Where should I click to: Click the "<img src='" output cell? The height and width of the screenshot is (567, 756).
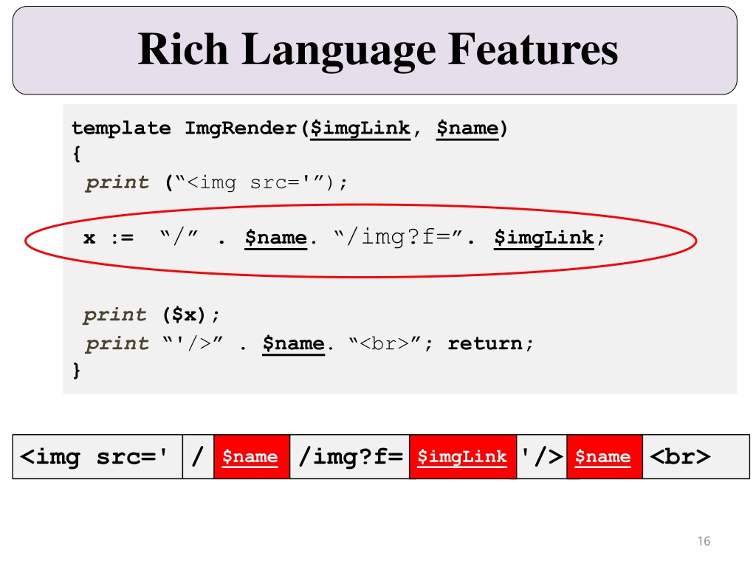point(97,456)
